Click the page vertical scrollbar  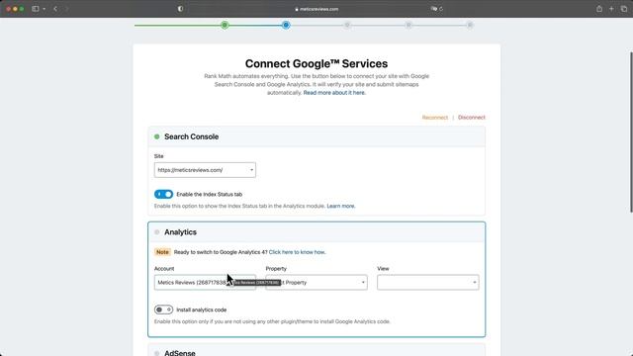click(631, 132)
